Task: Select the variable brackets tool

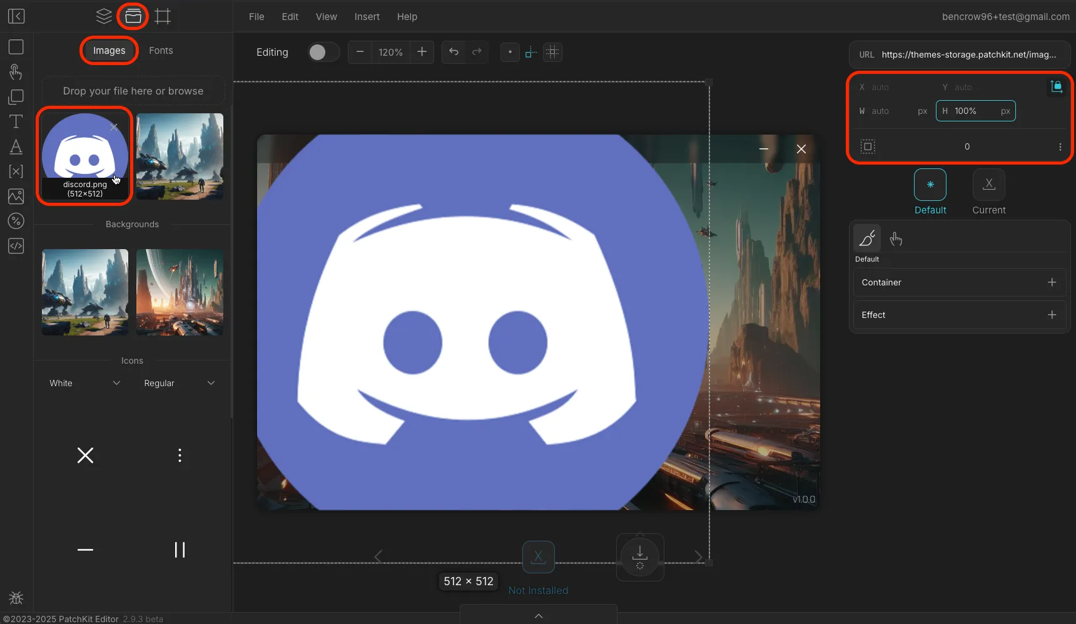Action: coord(16,171)
